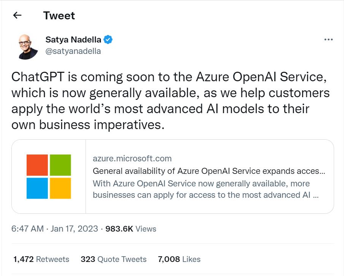Click the Microsoft logo in link card
The height and width of the screenshot is (276, 344).
coord(49,177)
